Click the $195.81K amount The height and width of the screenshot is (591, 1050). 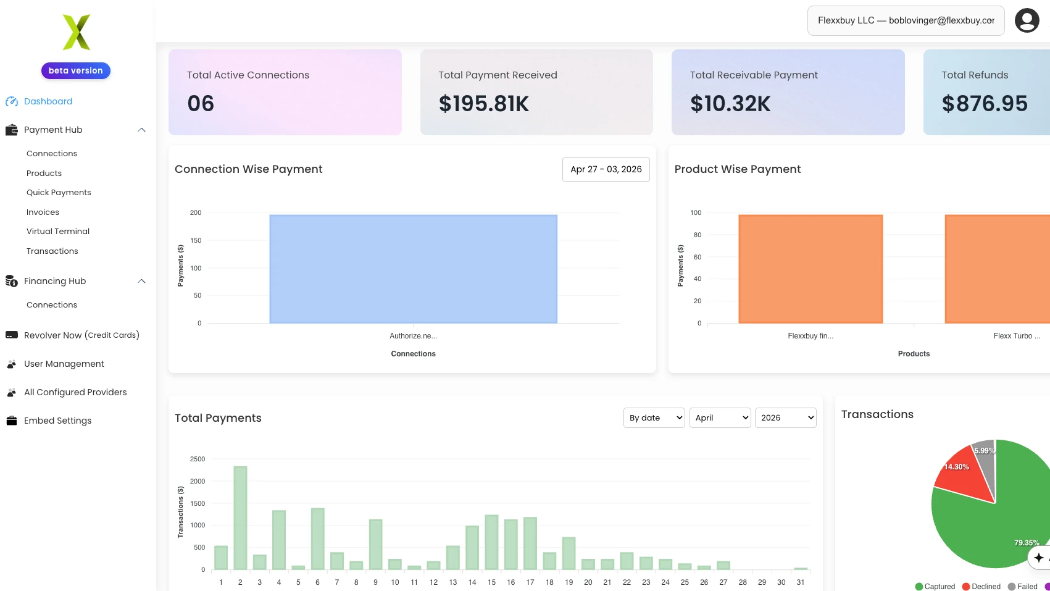click(x=484, y=104)
